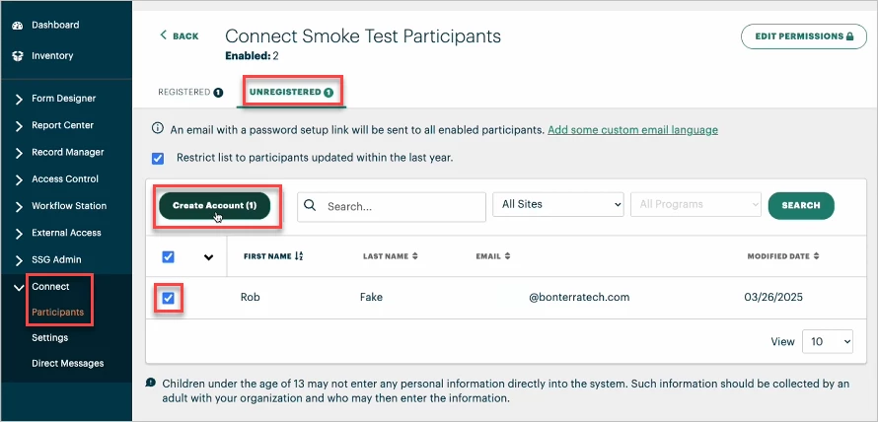Toggle the select-all header checkbox
Viewport: 878px width, 422px height.
click(x=168, y=257)
